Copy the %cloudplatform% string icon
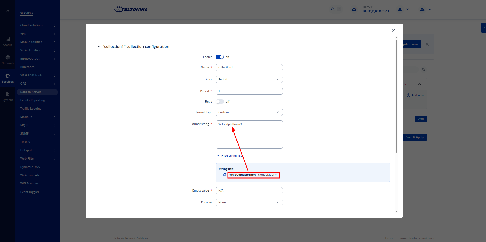Screen dimensions: 486x242 point(225,175)
